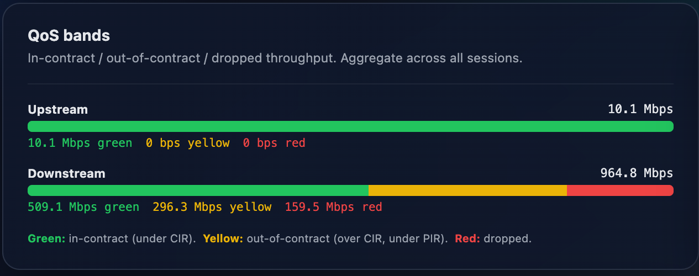Image resolution: width=699 pixels, height=276 pixels.
Task: Click the 159.5 Mbps red downstream legend
Action: 333,207
